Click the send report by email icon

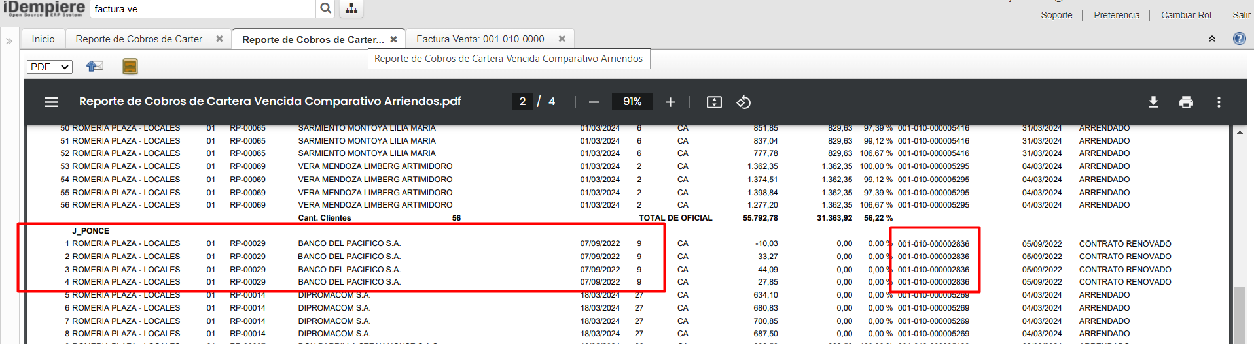[95, 66]
